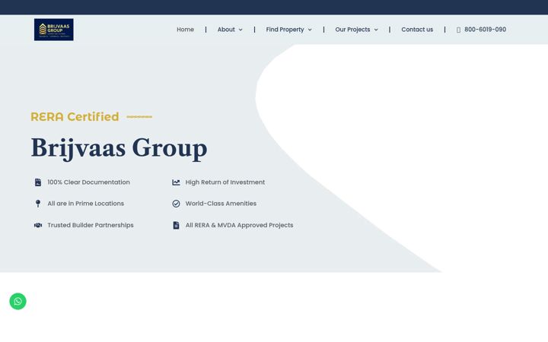This screenshot has height=342, width=548.
Task: Expand the Our Projects dropdown chevron
Action: point(376,30)
